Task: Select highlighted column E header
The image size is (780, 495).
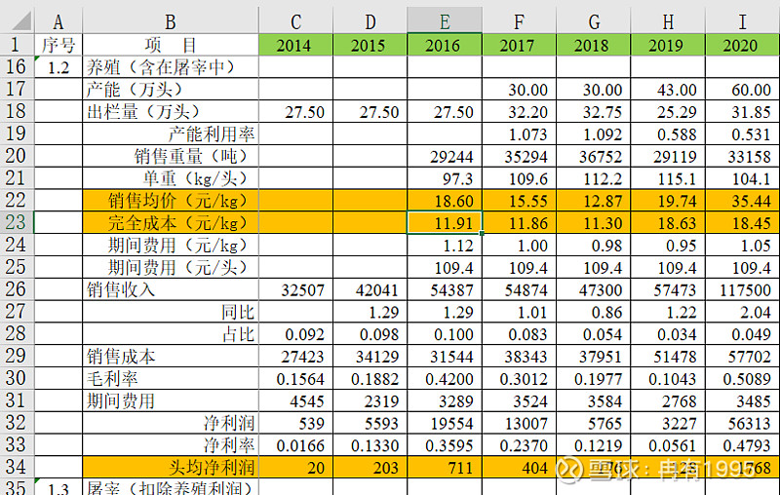Action: [x=445, y=21]
